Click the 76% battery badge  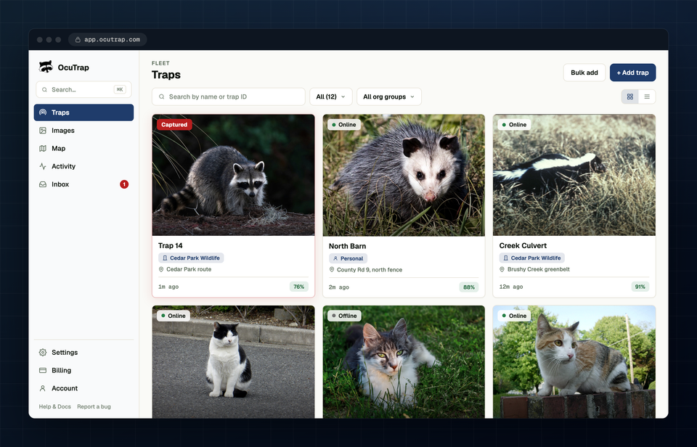[x=298, y=287]
